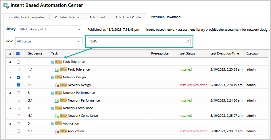Viewport: 271px width, 140px height.
Task: Toggle the select-all checkbox in table header
Action: pos(18,54)
